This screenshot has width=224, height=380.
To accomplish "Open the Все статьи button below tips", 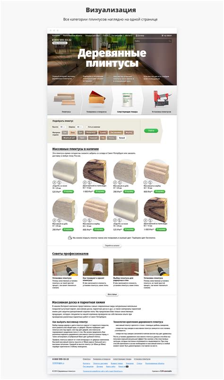I will coord(112,295).
